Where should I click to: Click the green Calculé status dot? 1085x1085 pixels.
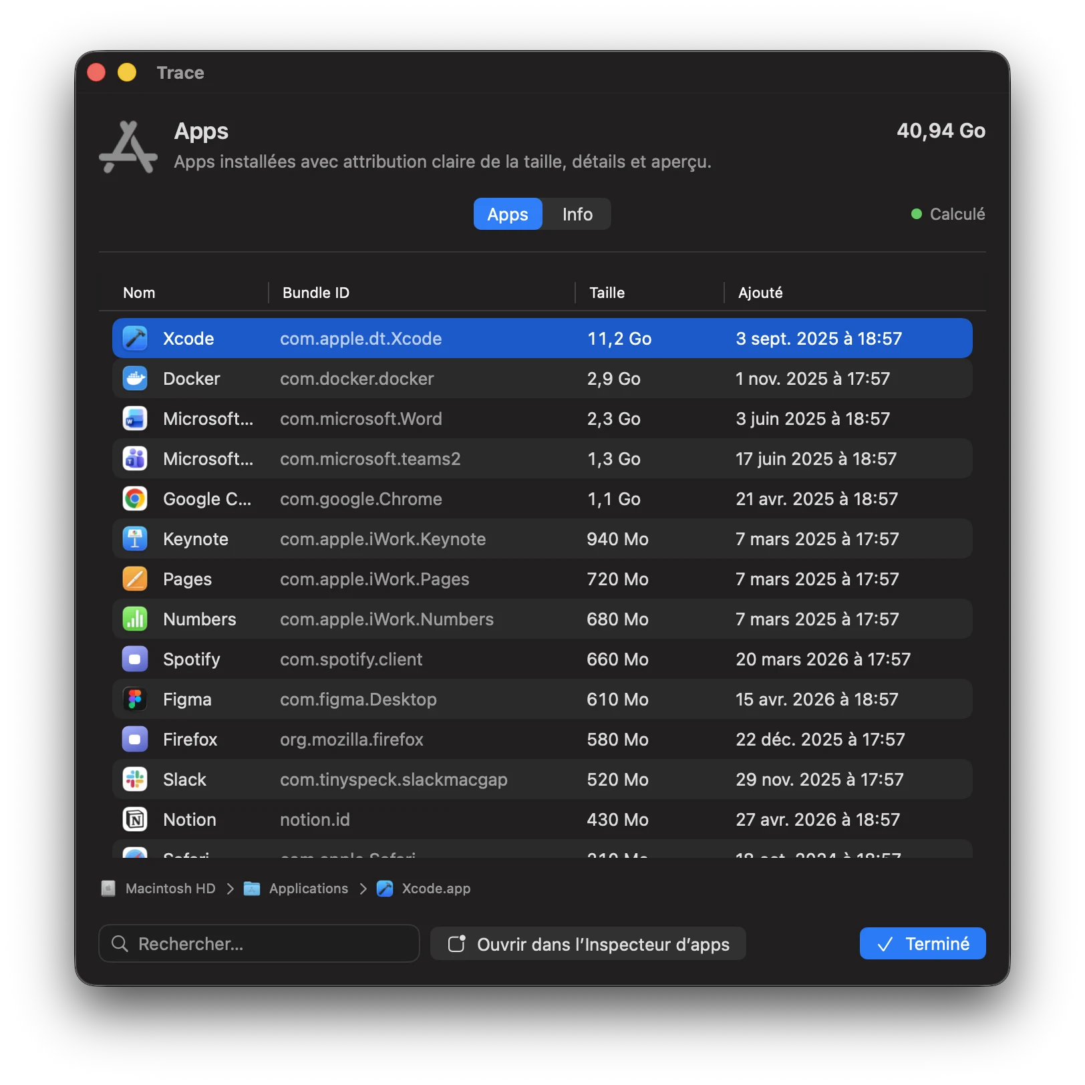point(917,214)
